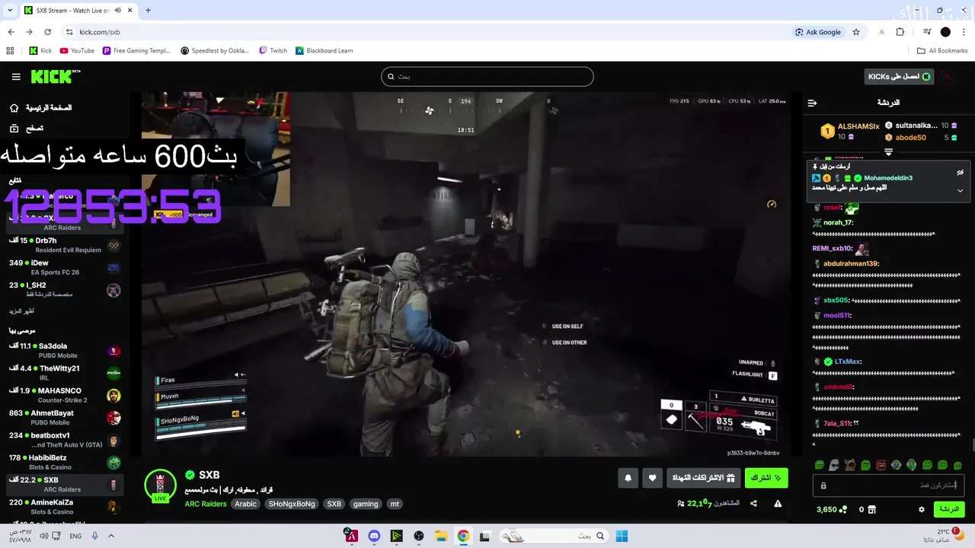Click top gifter ALSHAMSIx
This screenshot has width=975, height=548.
858,126
